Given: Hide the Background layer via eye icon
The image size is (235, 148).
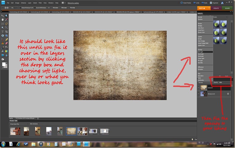Looking at the screenshot, I should [x=198, y=94].
